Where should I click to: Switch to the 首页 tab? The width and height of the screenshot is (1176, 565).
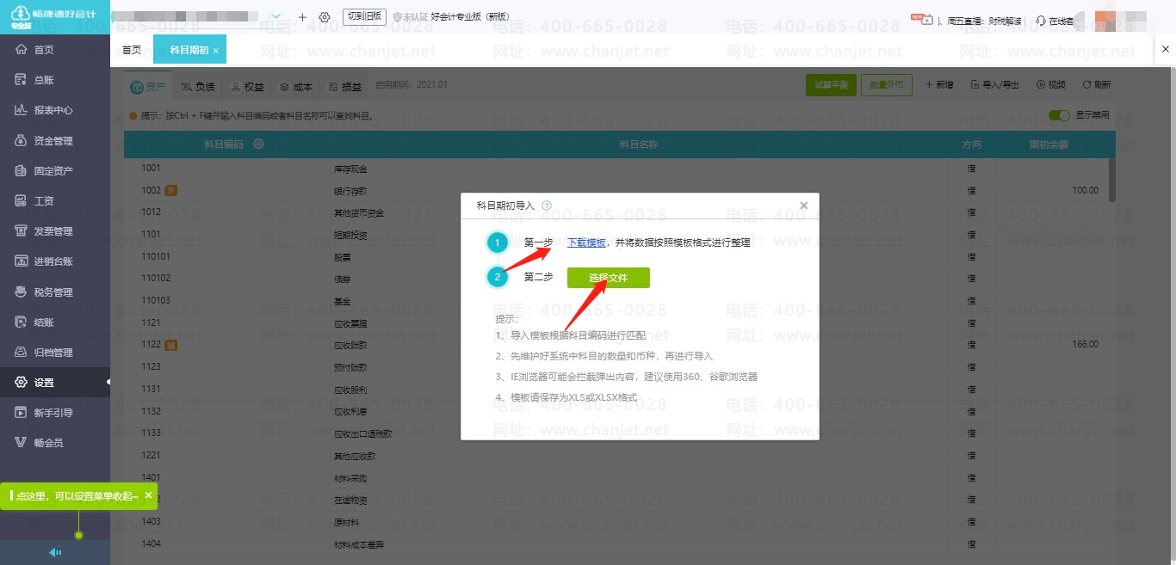[132, 50]
